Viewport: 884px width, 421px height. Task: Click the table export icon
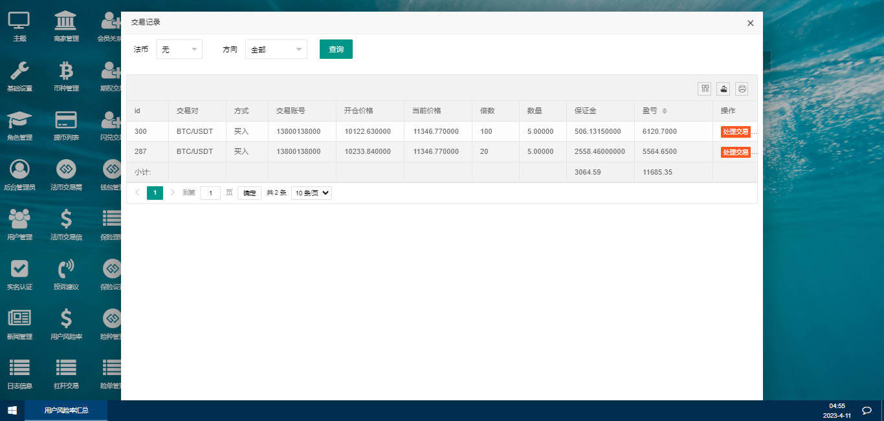724,89
